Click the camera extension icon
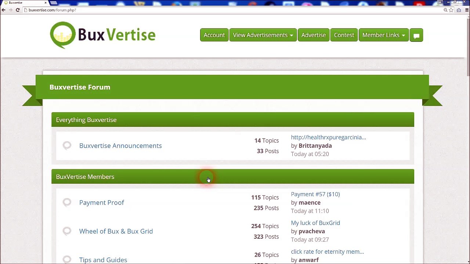 point(459,10)
